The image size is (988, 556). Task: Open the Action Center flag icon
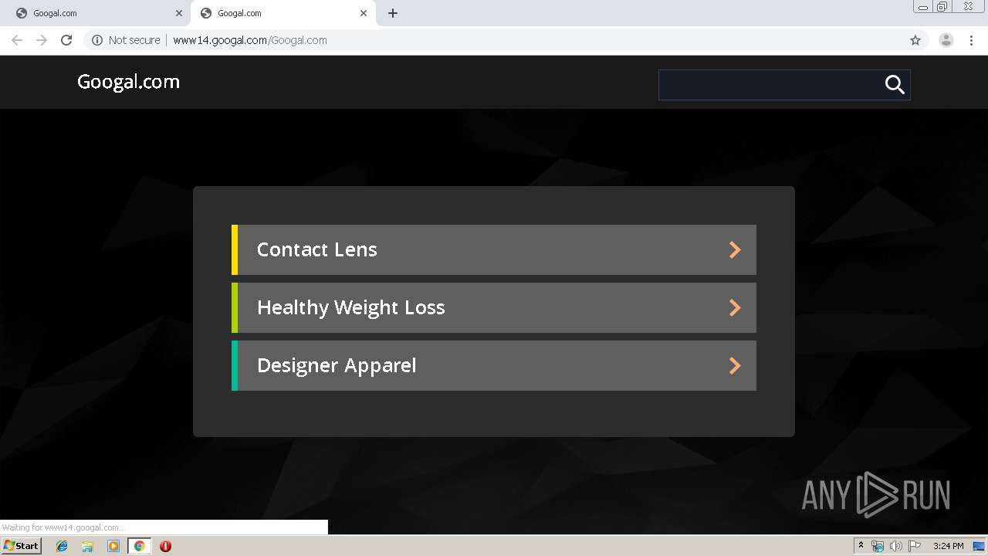[914, 546]
